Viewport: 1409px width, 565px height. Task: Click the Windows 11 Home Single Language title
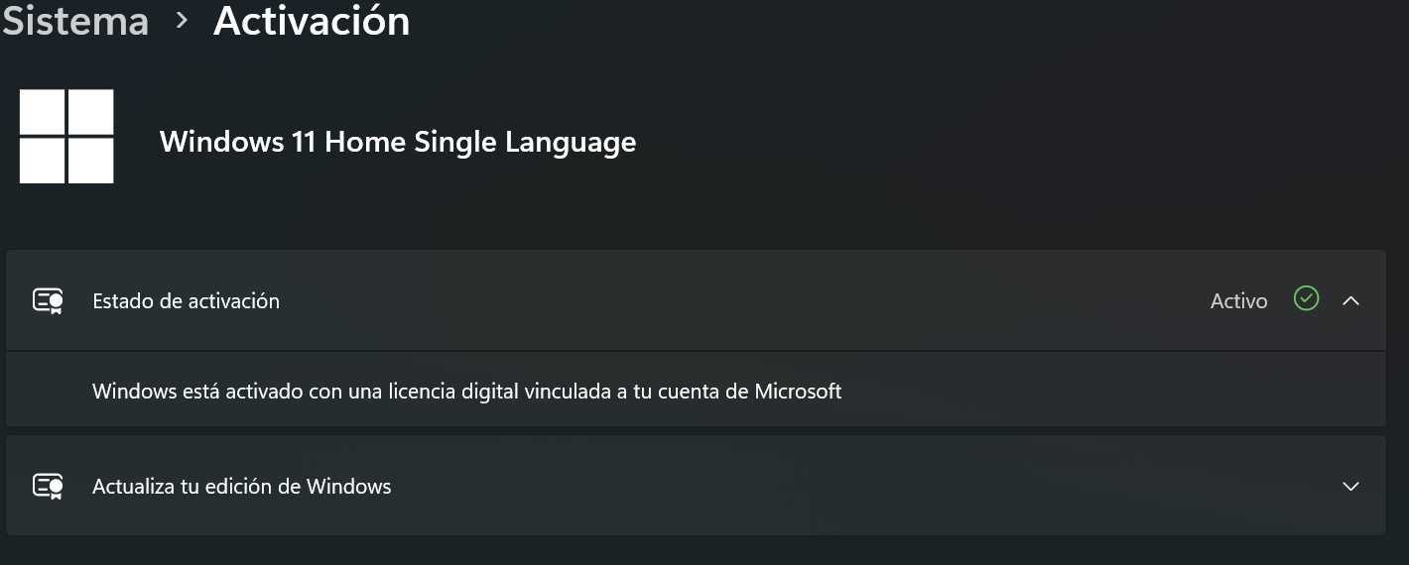398,142
